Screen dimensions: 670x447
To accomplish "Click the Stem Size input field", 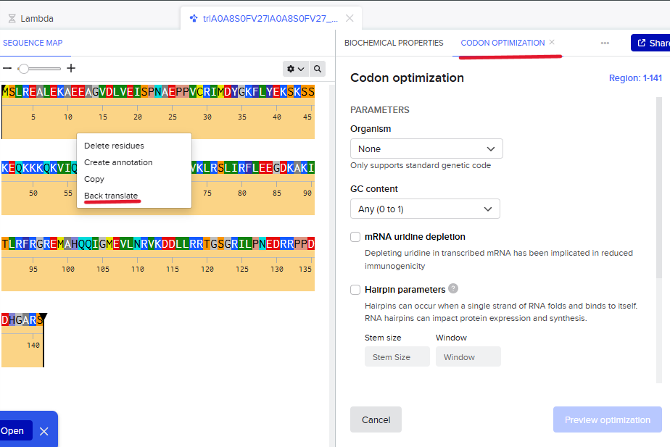I will (x=397, y=356).
